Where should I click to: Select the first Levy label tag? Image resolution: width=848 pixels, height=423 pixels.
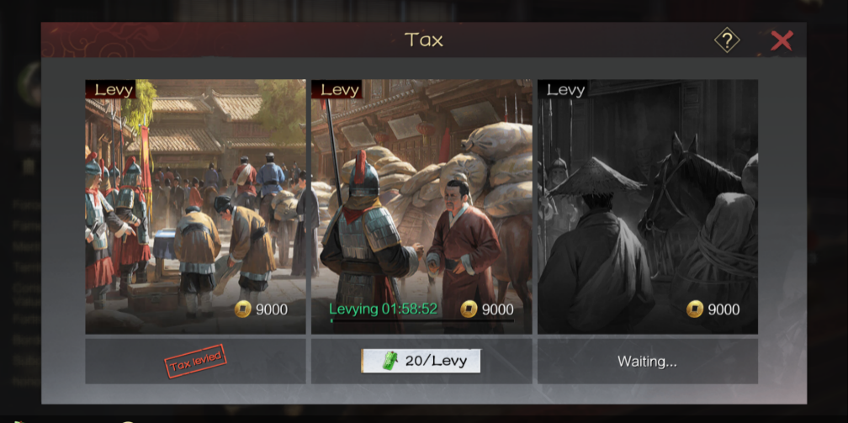[114, 90]
